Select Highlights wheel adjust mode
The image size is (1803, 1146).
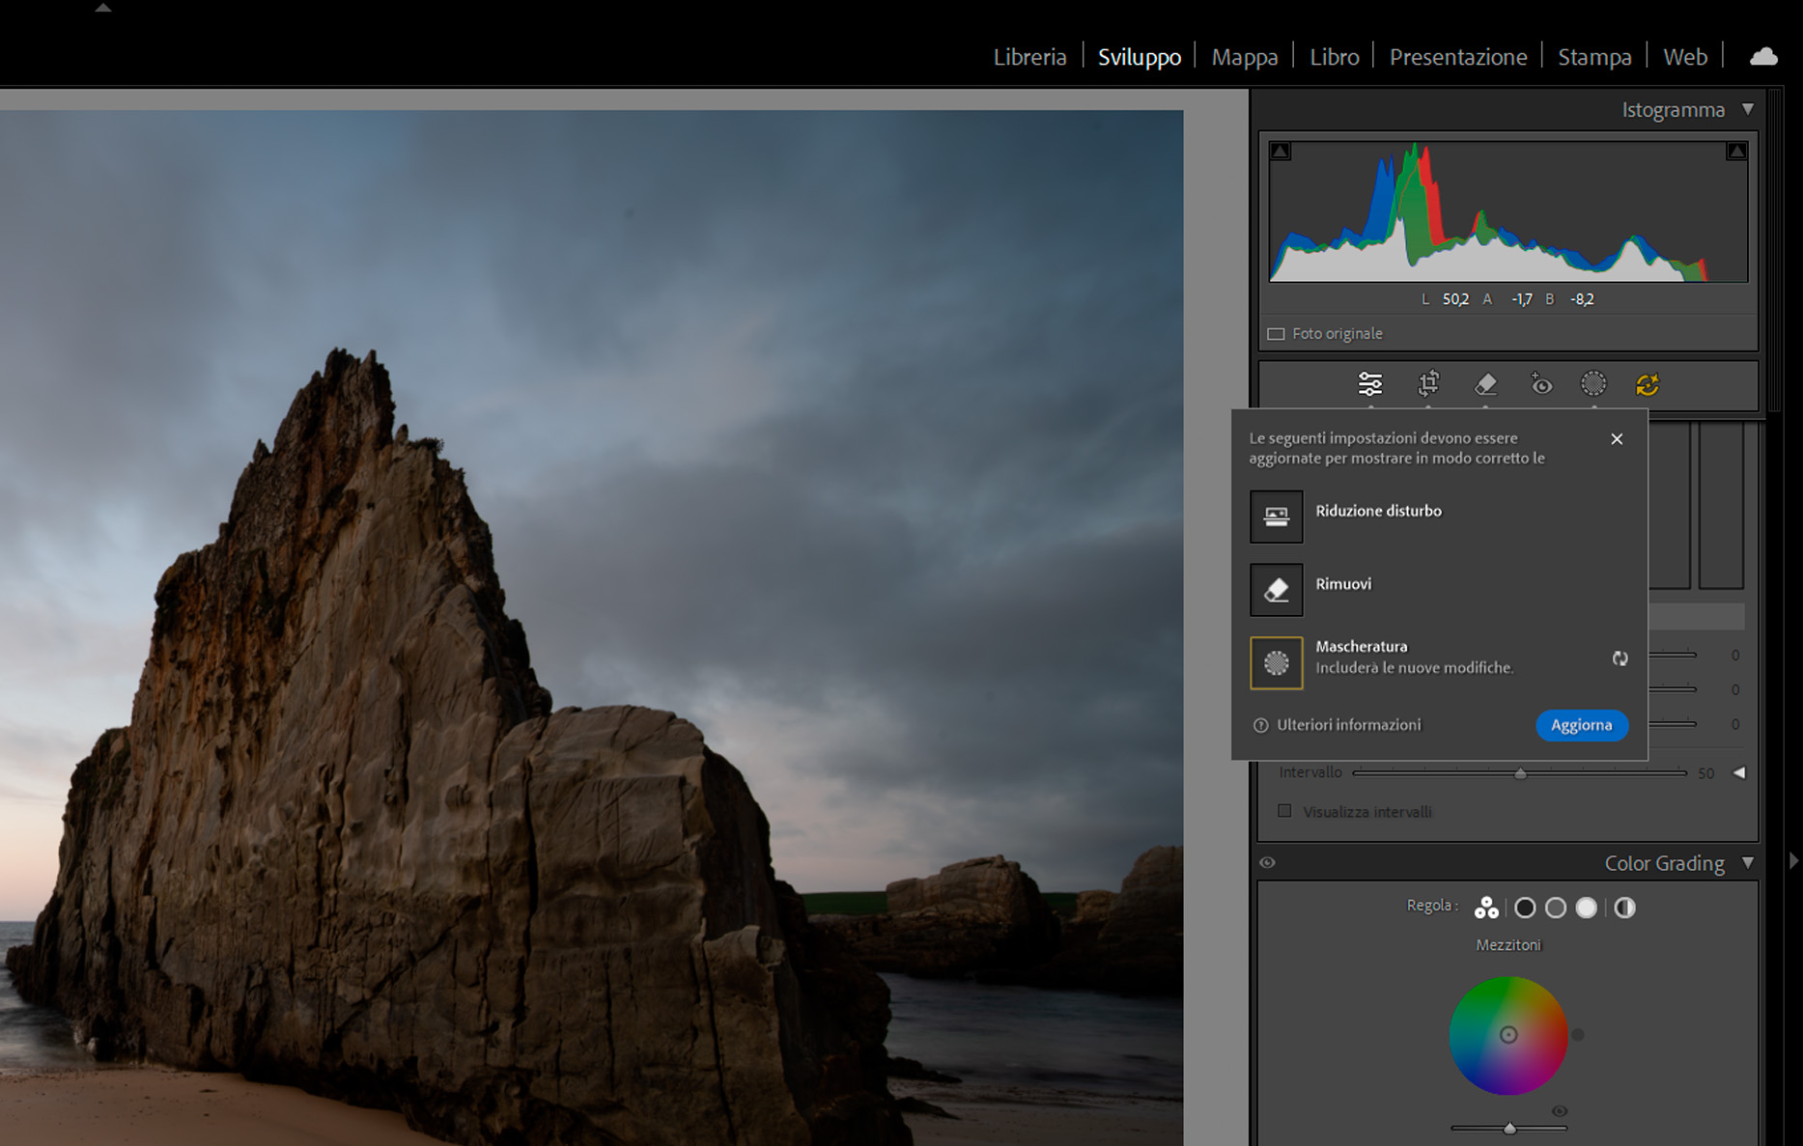pyautogui.click(x=1587, y=908)
